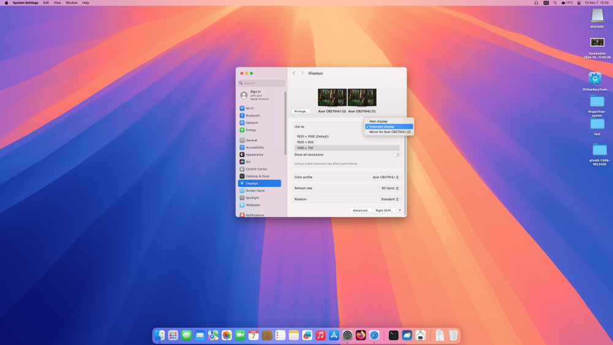Viewport: 613px width, 345px height.
Task: Open the View menu
Action: (57, 2)
